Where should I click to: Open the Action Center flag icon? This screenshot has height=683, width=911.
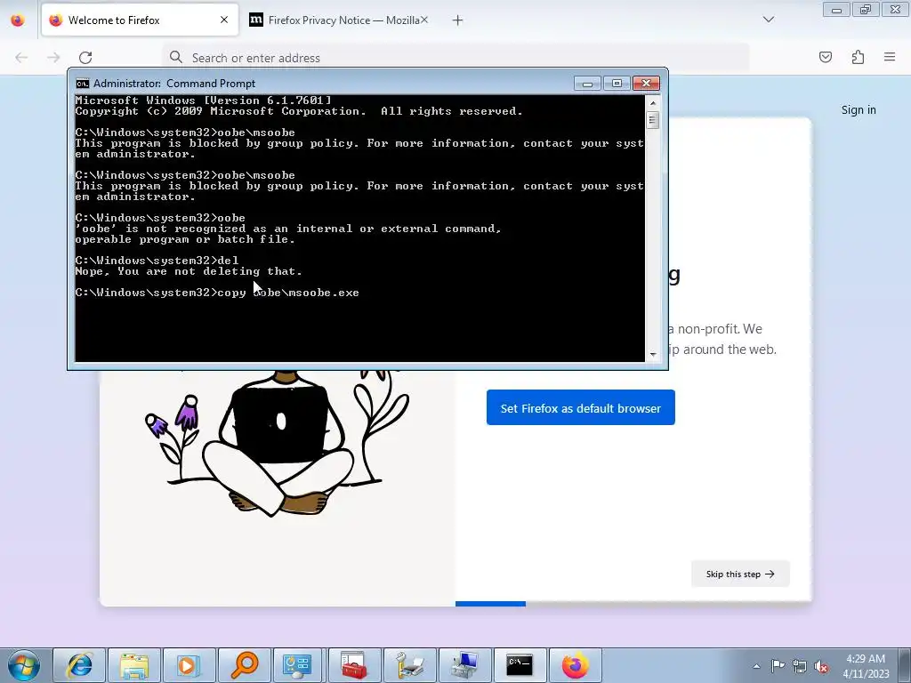click(x=778, y=666)
